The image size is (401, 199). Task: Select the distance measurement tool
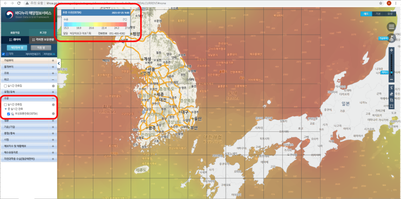pyautogui.click(x=391, y=88)
